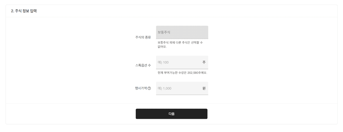The image size is (343, 132).
Task: Open the help tooltip icon beside 행사가액
Action: pos(149,88)
